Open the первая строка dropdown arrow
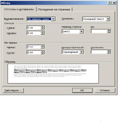 click(81, 31)
